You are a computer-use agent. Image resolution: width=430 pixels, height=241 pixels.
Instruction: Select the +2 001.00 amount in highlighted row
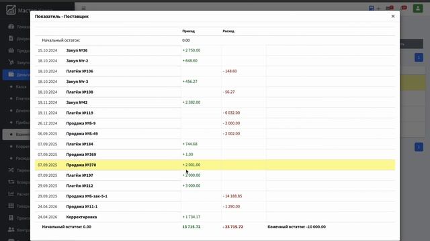(x=191, y=165)
